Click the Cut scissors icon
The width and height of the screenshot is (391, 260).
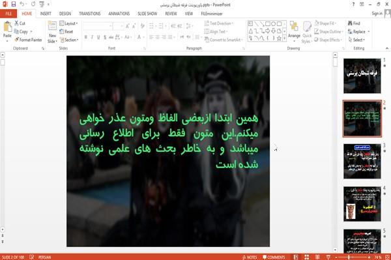coord(16,23)
